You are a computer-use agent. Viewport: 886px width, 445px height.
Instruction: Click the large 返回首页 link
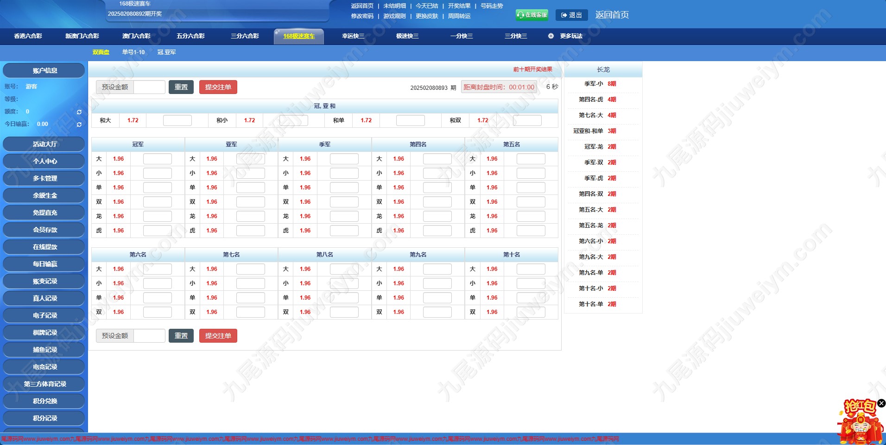tap(612, 15)
